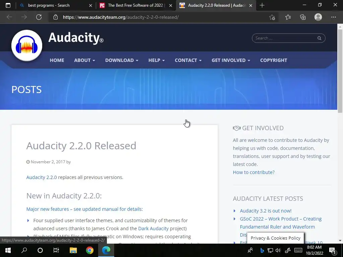Click the Audacity 2.2.0 Released heading
This screenshot has width=343, height=257.
[x=81, y=146]
